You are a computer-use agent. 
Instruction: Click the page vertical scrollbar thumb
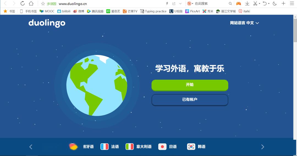click(x=295, y=30)
